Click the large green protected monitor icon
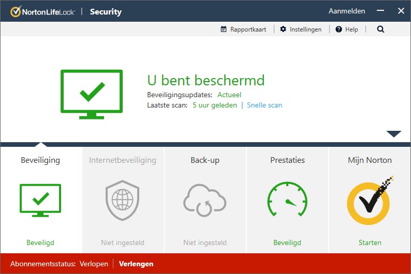 (92, 94)
